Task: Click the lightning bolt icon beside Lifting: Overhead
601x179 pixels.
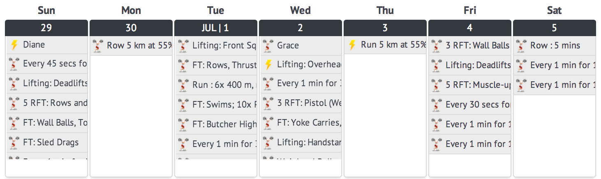Action: (268, 65)
